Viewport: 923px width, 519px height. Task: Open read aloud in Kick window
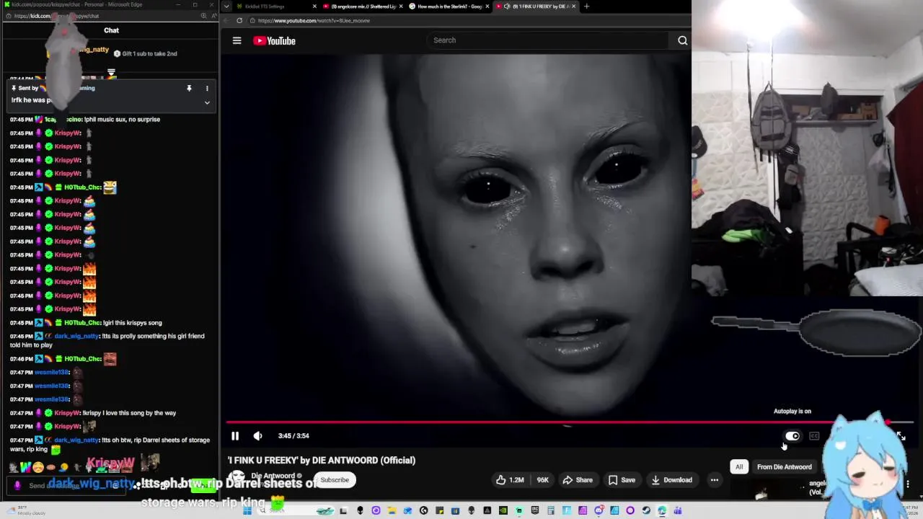[213, 16]
